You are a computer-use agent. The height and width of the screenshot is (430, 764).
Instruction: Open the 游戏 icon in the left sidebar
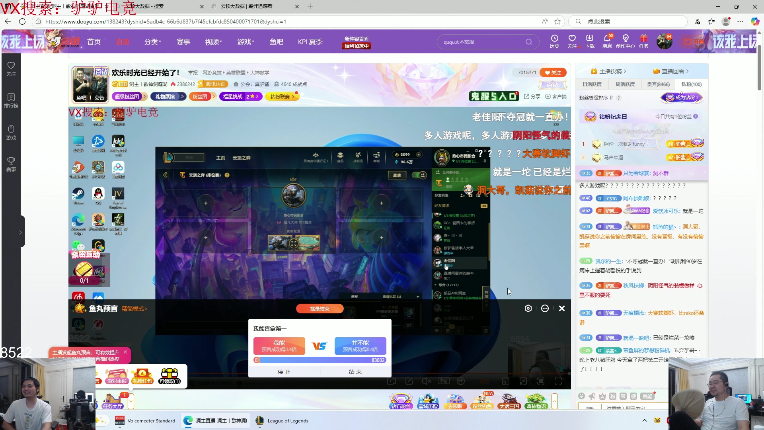[x=11, y=133]
